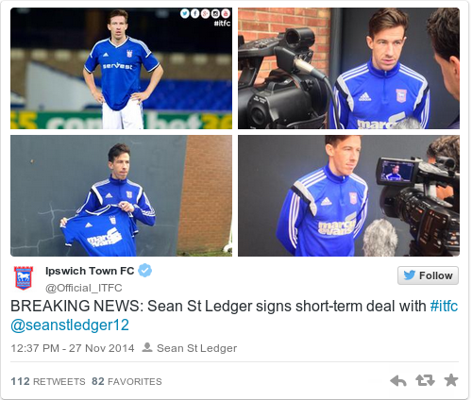Open the 12:37 PM - 27 Nov 2014 timestamp

[x=73, y=348]
